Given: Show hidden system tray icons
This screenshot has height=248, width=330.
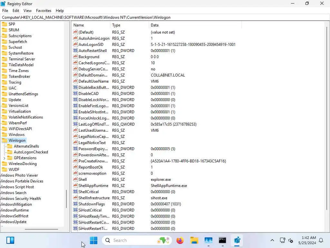Looking at the screenshot, I should pyautogui.click(x=272, y=240).
